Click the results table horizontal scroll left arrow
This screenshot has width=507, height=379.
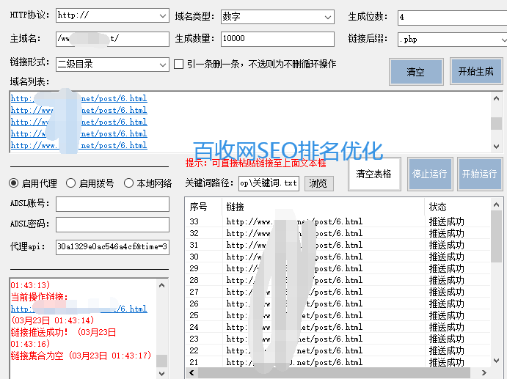point(192,372)
